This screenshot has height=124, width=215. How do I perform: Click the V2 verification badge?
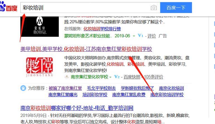point(117,77)
